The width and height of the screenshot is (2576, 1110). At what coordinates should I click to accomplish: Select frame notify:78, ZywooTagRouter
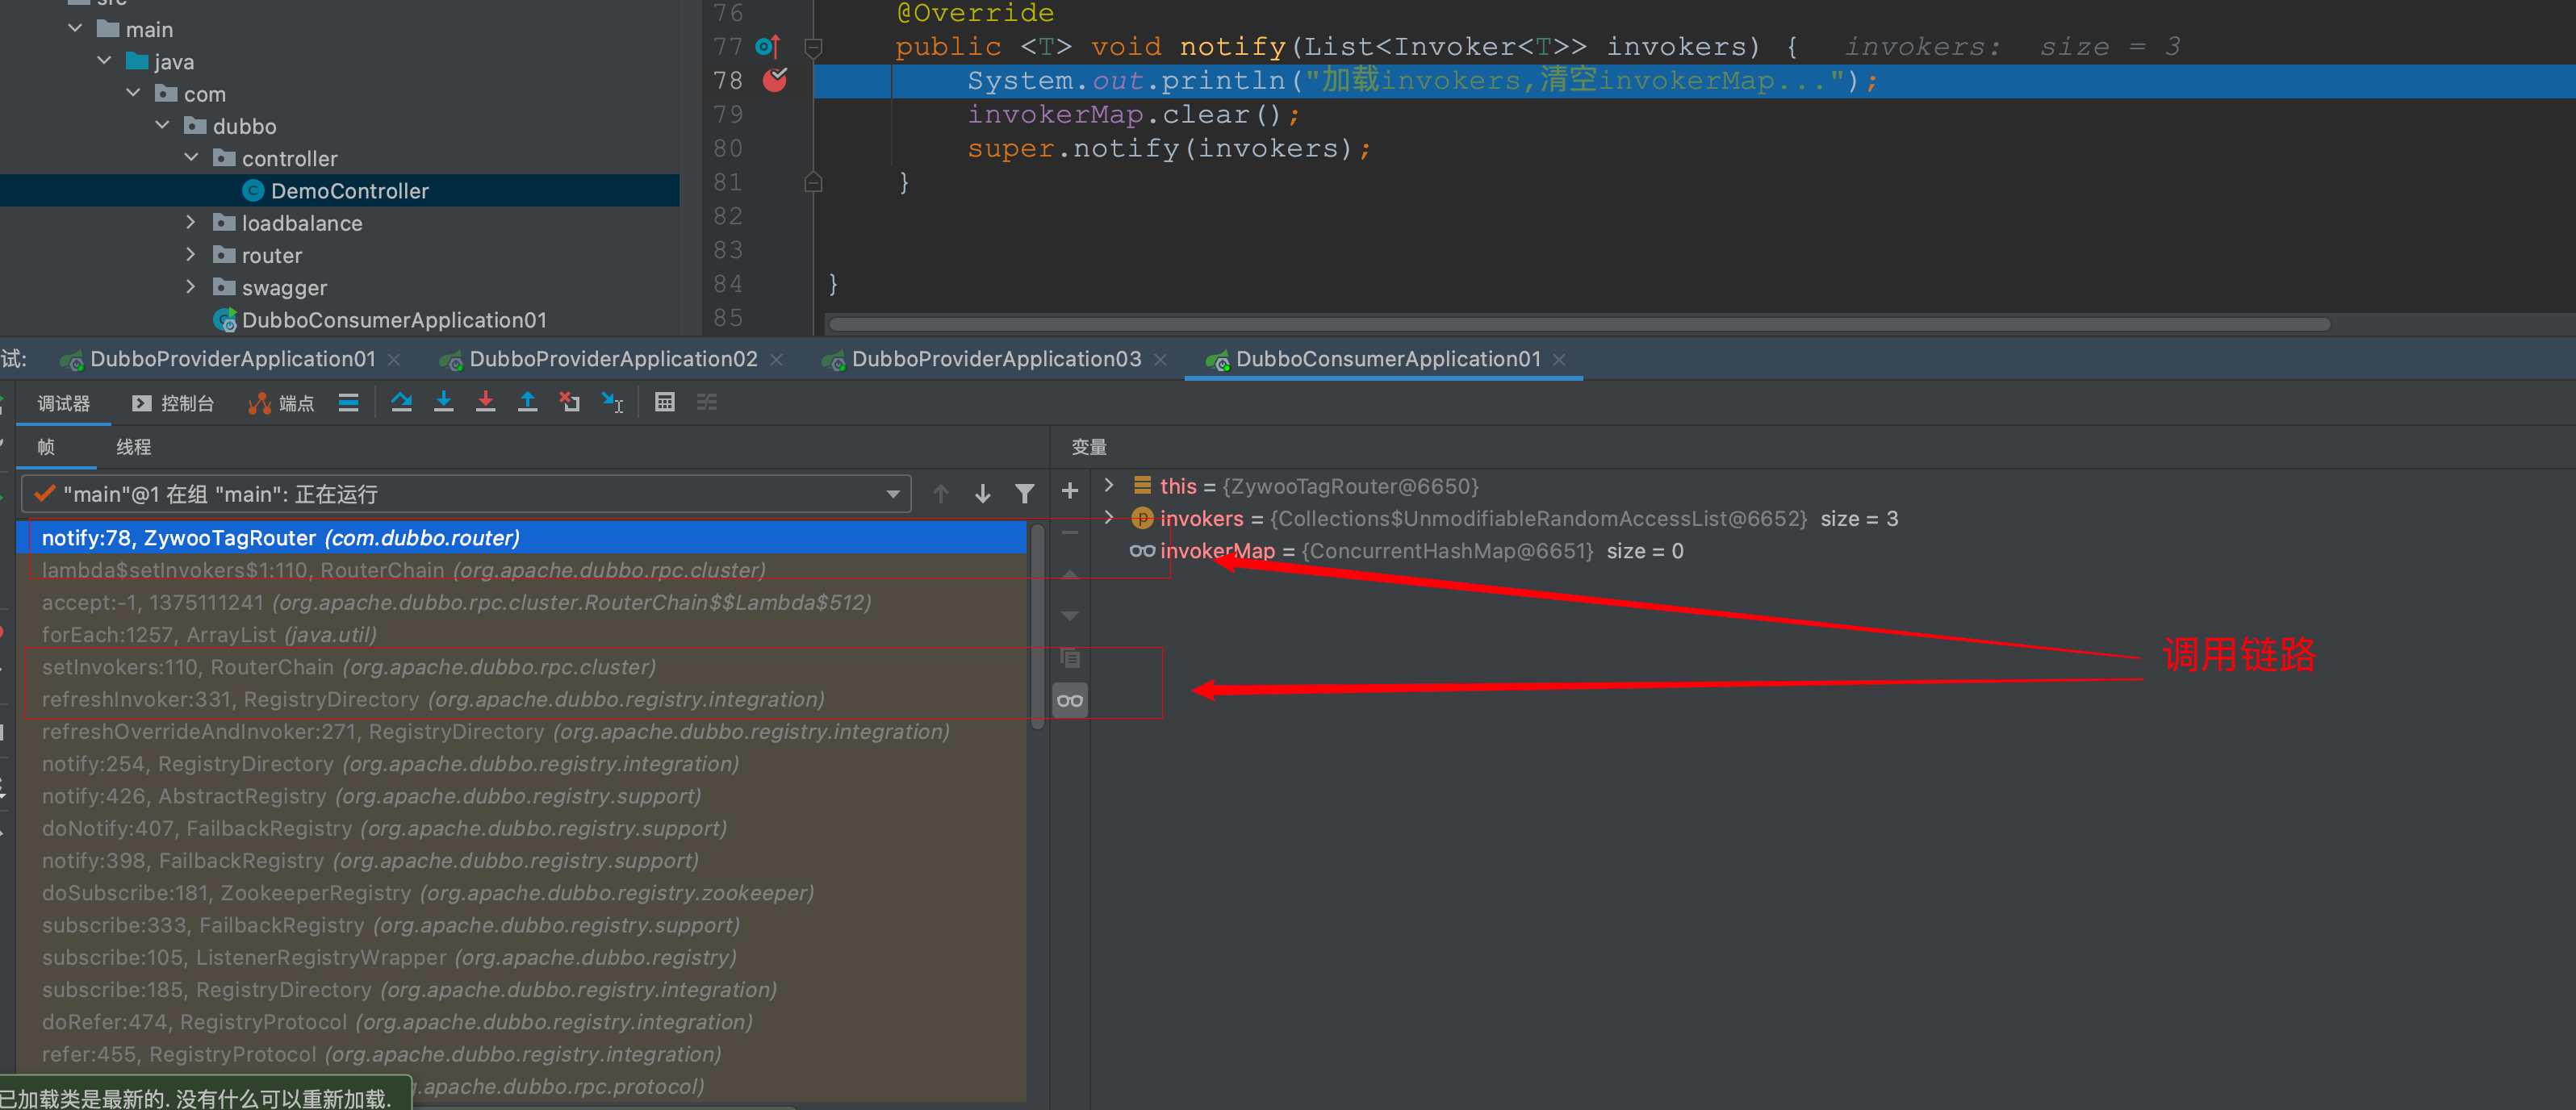coord(522,538)
